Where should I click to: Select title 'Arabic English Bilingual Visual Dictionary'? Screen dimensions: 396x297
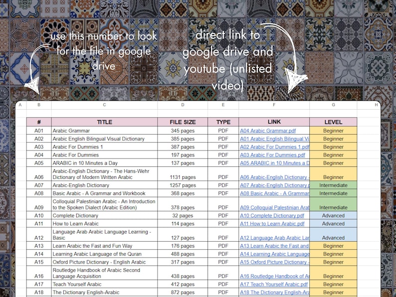click(104, 139)
